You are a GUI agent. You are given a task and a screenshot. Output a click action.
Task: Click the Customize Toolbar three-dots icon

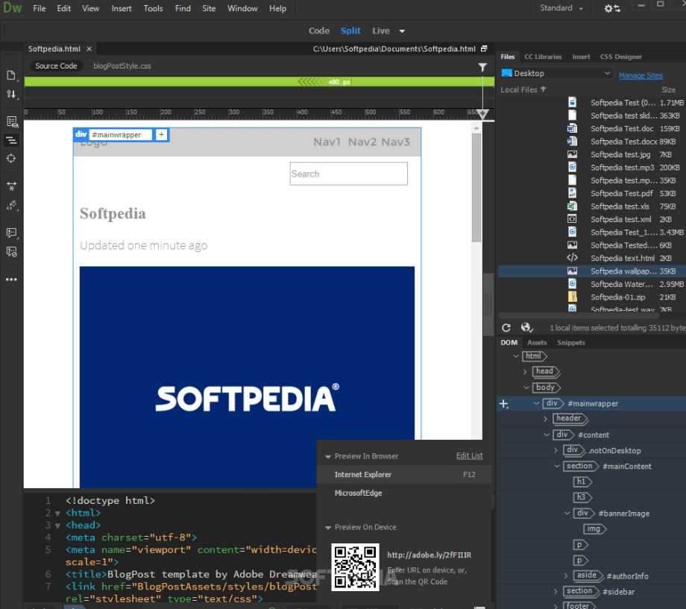pyautogui.click(x=11, y=280)
